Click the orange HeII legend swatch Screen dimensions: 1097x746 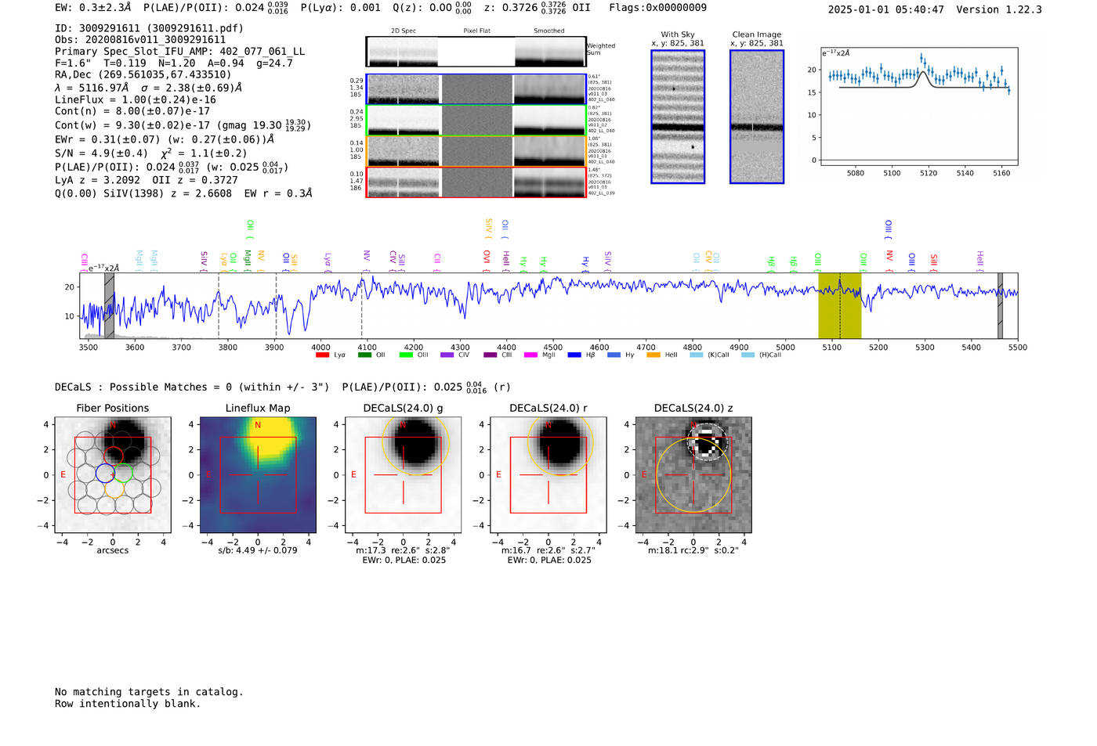(x=653, y=355)
